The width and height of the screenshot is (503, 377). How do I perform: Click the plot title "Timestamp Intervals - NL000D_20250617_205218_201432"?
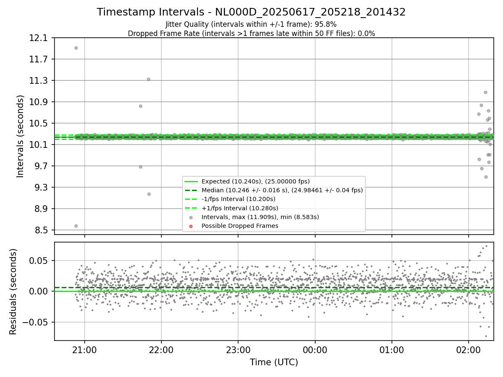pyautogui.click(x=251, y=12)
